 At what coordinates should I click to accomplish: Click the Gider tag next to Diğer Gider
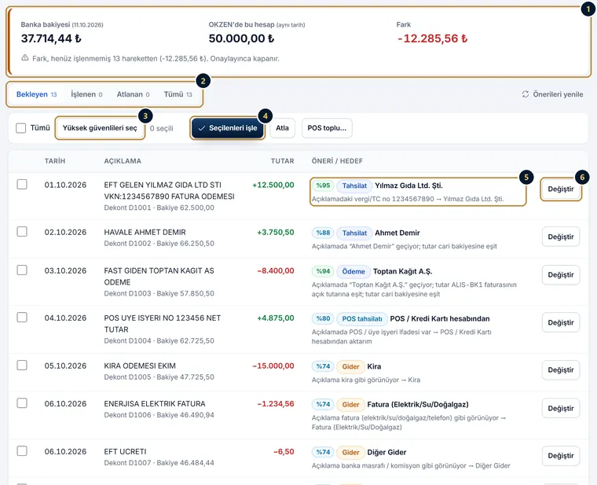point(350,452)
